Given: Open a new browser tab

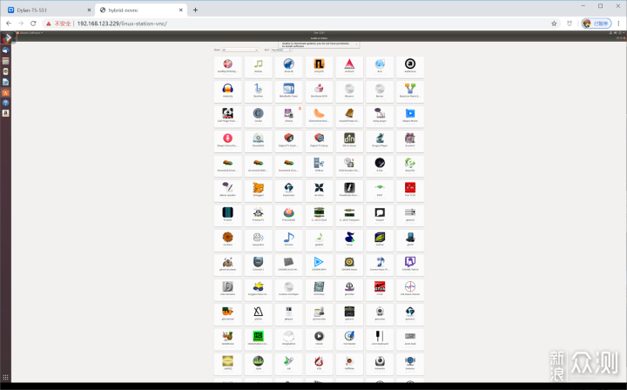Looking at the screenshot, I should [x=195, y=10].
